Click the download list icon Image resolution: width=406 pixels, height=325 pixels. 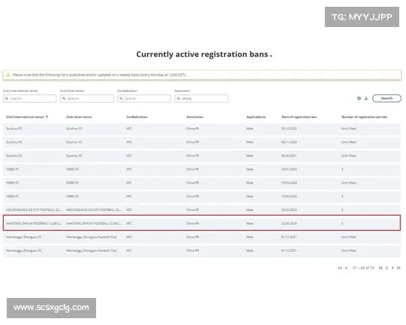[366, 98]
